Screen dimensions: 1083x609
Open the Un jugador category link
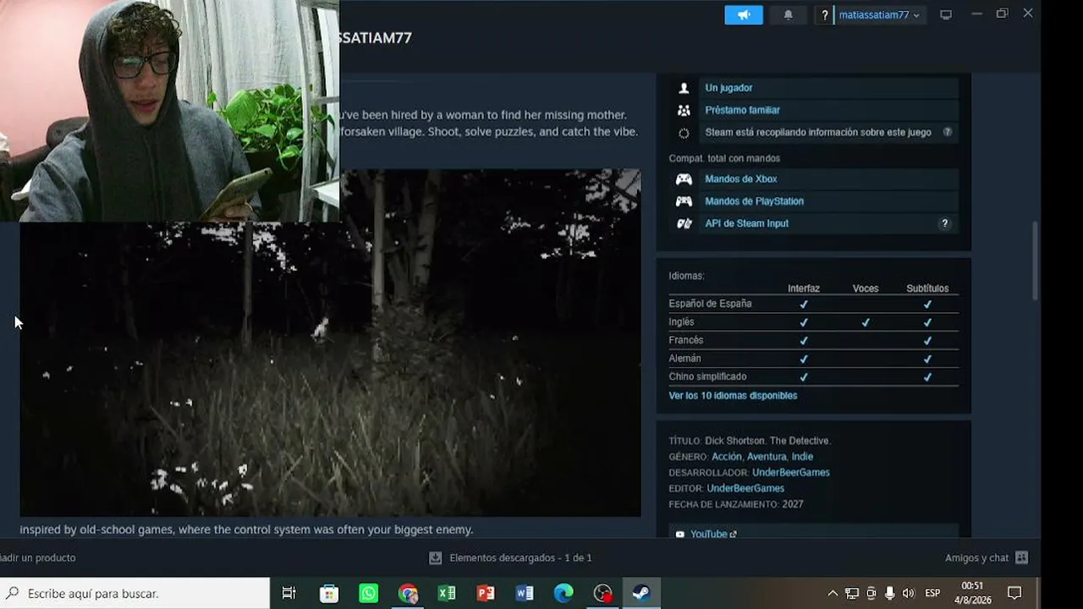(728, 88)
